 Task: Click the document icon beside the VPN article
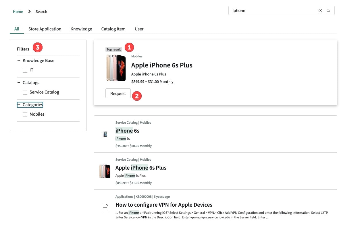[x=105, y=208]
